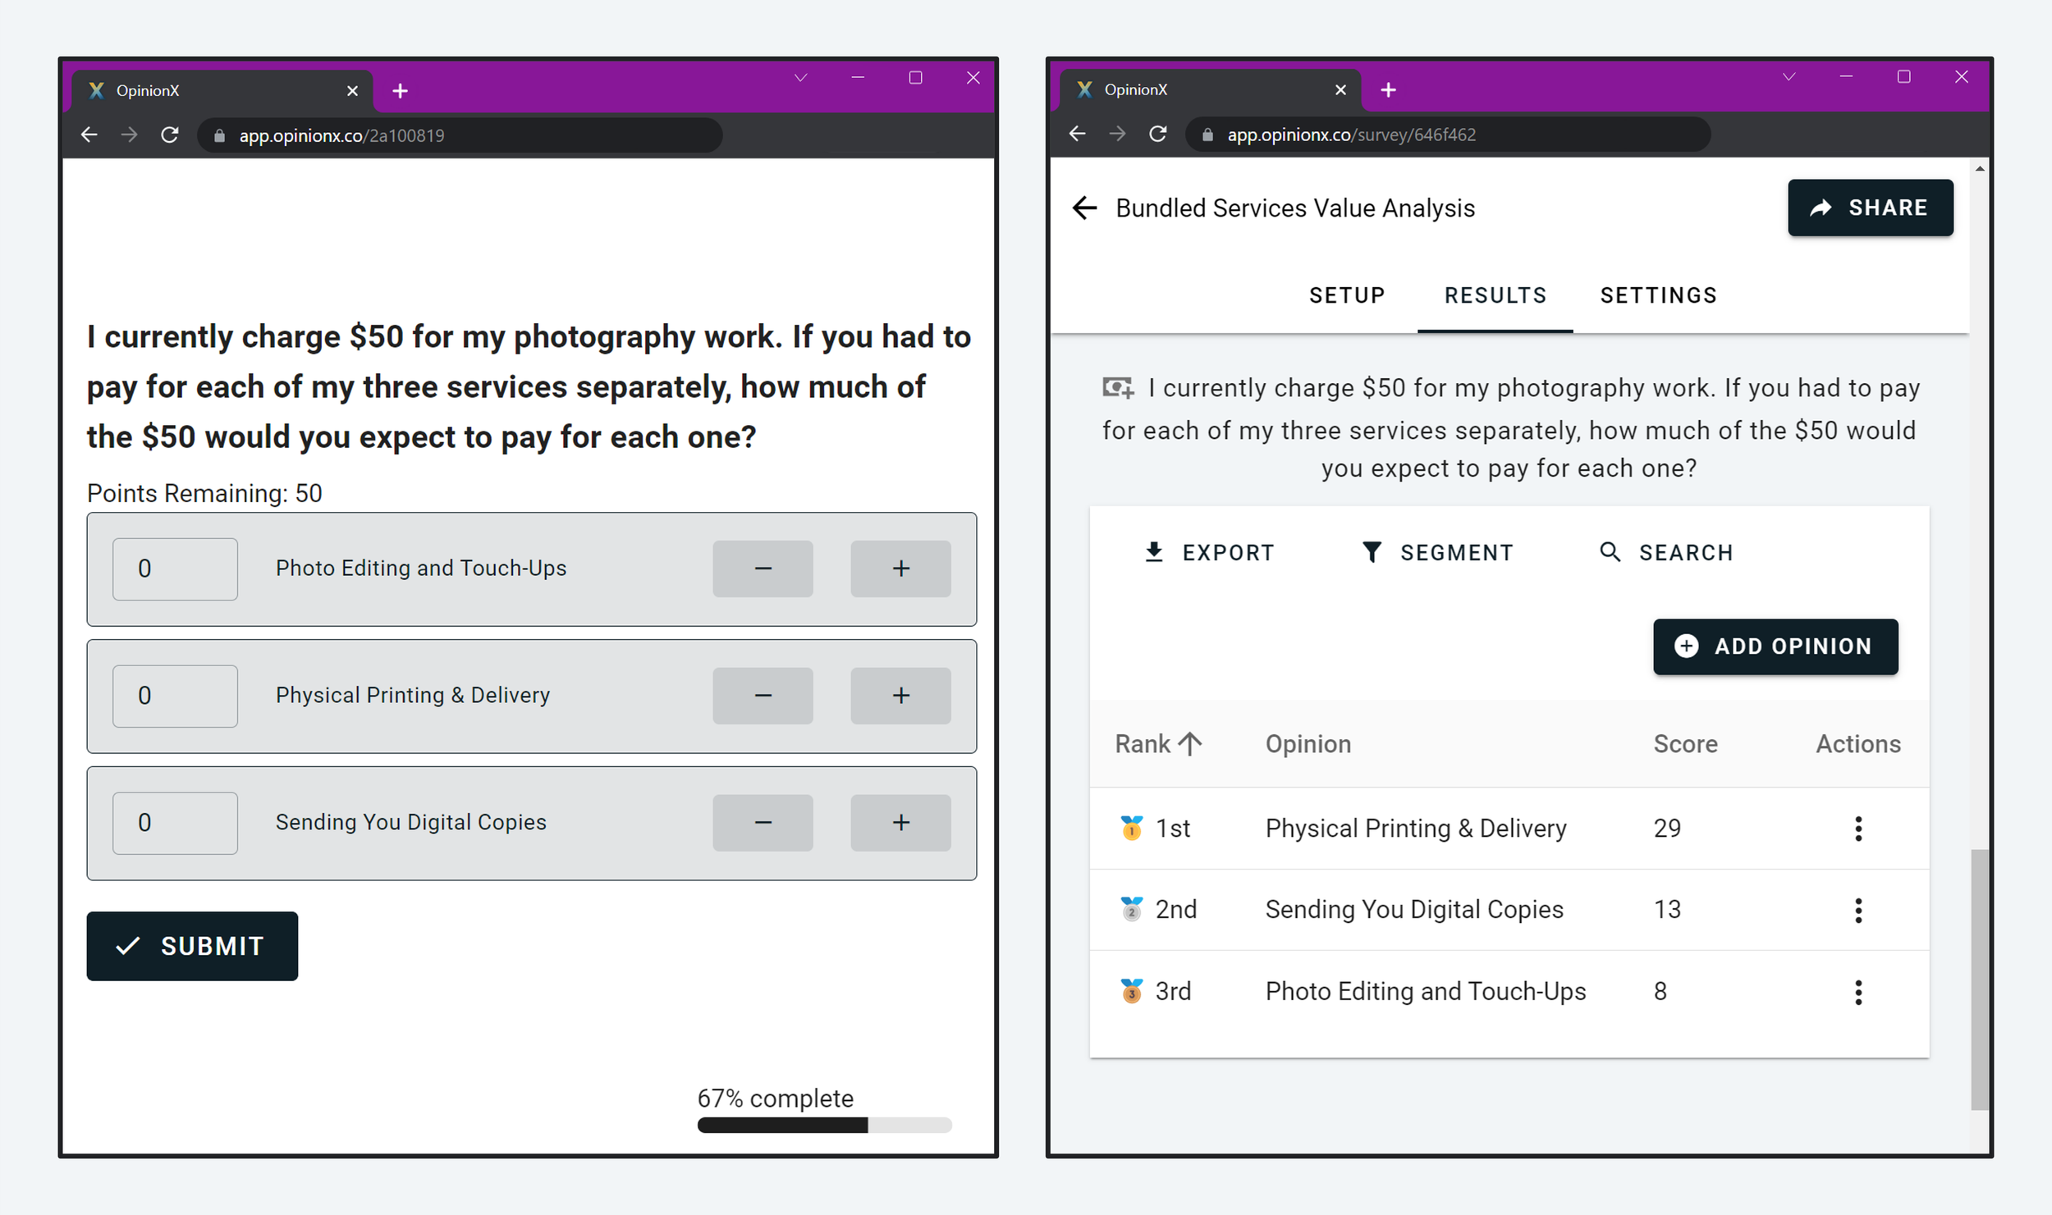Click the 67% complete progress bar
This screenshot has width=2052, height=1215.
click(824, 1125)
